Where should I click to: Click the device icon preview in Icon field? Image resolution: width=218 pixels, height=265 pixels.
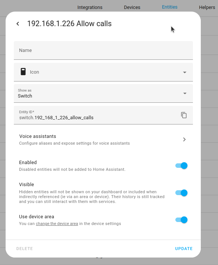(x=23, y=72)
